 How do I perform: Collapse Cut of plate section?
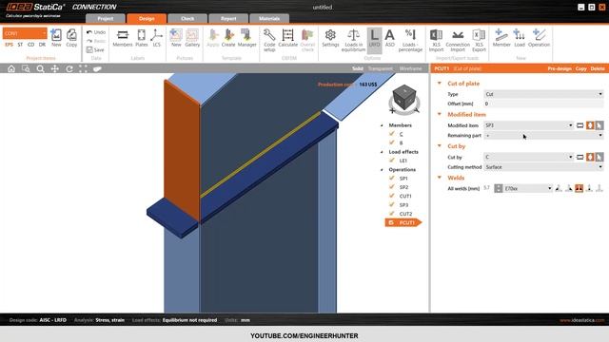point(440,83)
